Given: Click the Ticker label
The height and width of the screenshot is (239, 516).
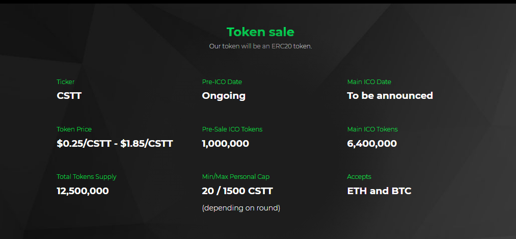Looking at the screenshot, I should [66, 82].
